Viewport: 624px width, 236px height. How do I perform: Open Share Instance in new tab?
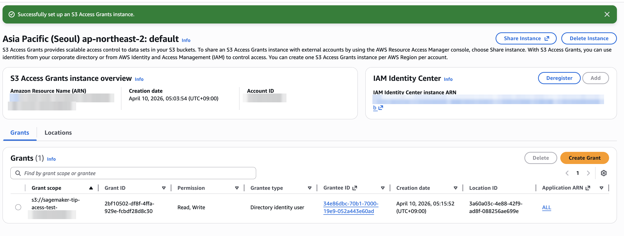point(526,38)
